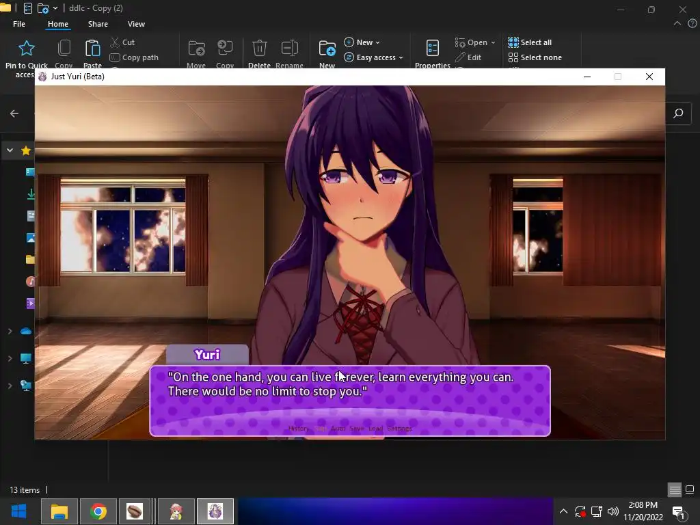This screenshot has width=700, height=525.
Task: Select OneDrive cloud icon in sidebar
Action: [x=26, y=332]
